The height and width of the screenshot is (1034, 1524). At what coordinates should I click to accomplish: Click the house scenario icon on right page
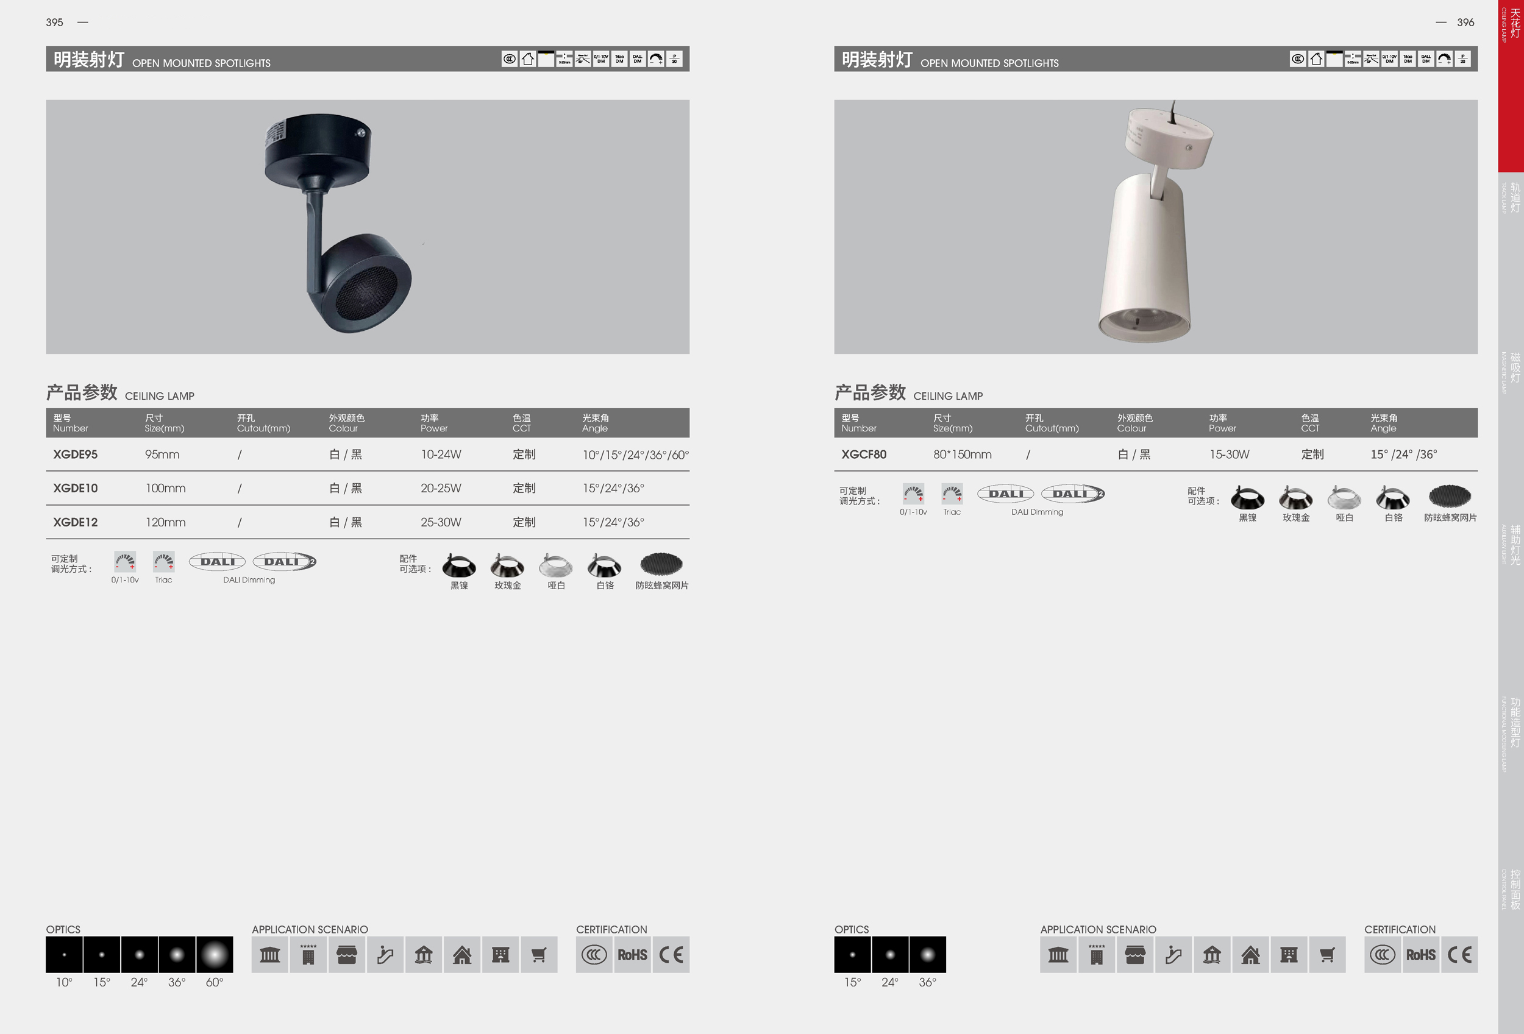click(x=1250, y=955)
